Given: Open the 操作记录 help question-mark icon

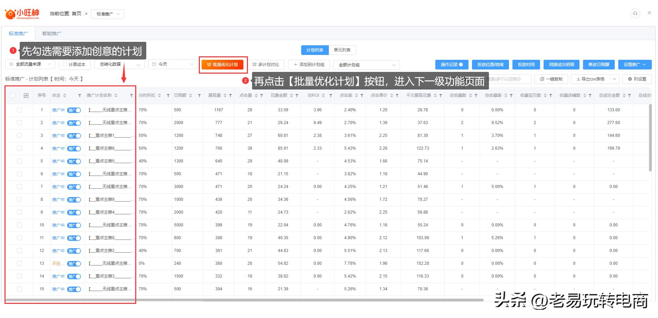Looking at the screenshot, I should pos(462,64).
